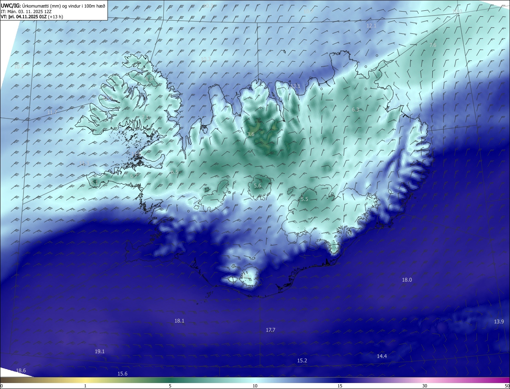Click the 12.1 value on the map
The image size is (510, 389).
[x=371, y=25]
